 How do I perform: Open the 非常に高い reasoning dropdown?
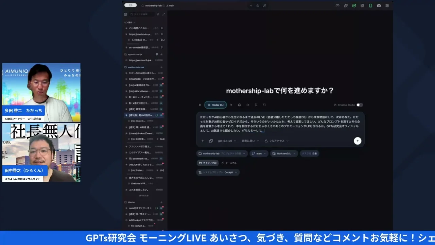click(250, 141)
